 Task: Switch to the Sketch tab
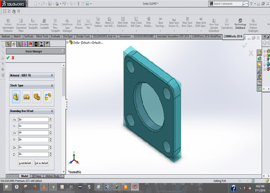pyautogui.click(x=17, y=37)
